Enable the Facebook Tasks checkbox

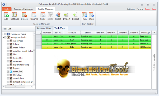(x=5, y=34)
